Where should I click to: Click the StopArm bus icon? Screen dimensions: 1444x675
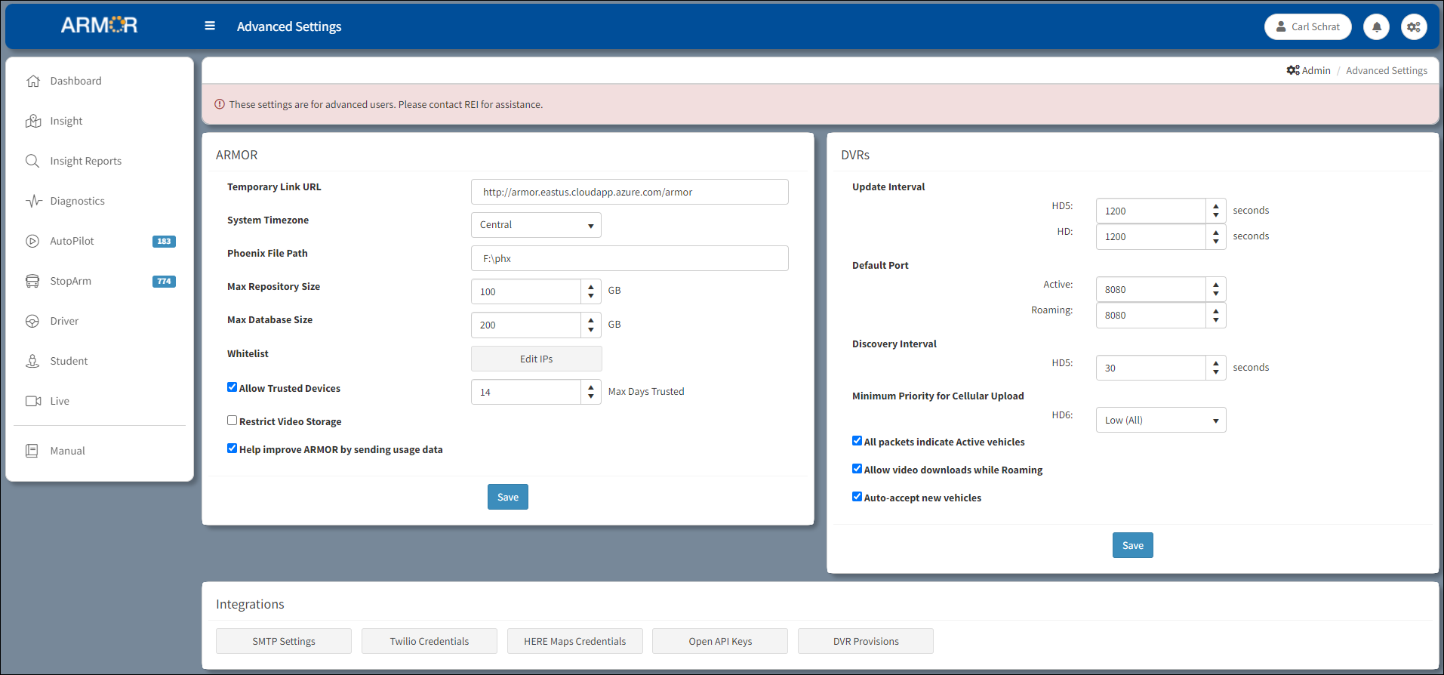click(x=32, y=281)
